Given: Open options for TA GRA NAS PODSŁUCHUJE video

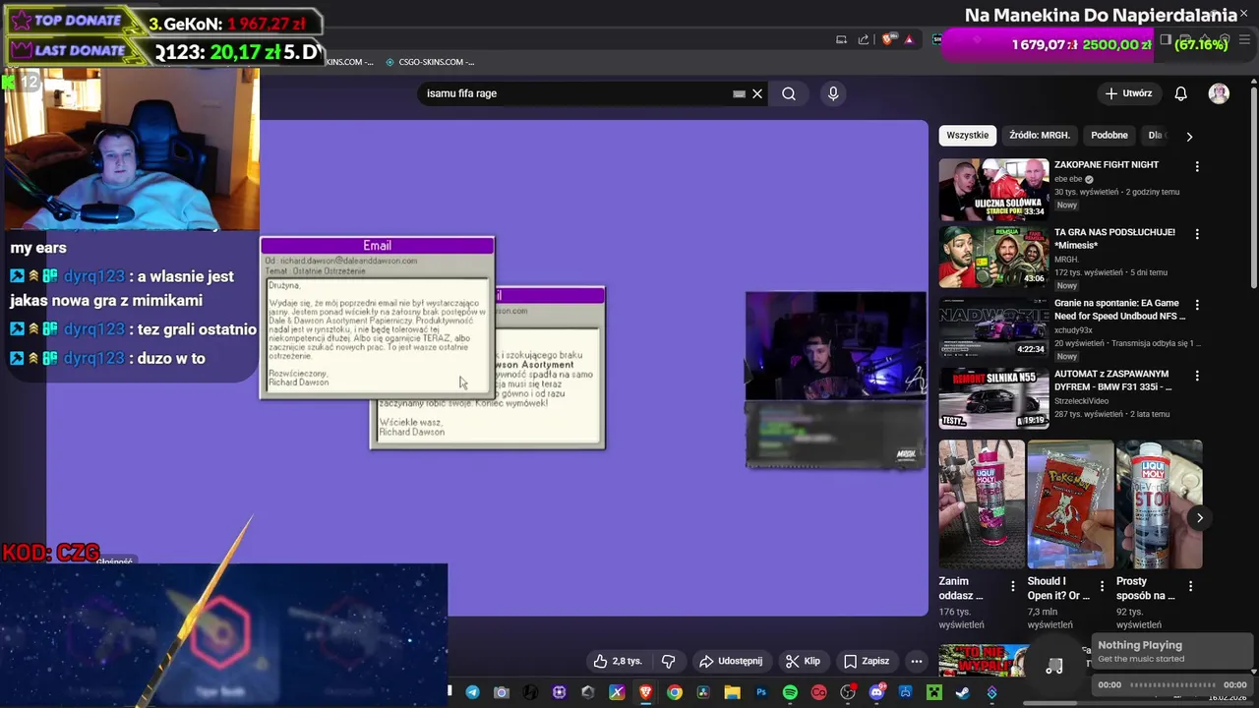Looking at the screenshot, I should (x=1197, y=234).
